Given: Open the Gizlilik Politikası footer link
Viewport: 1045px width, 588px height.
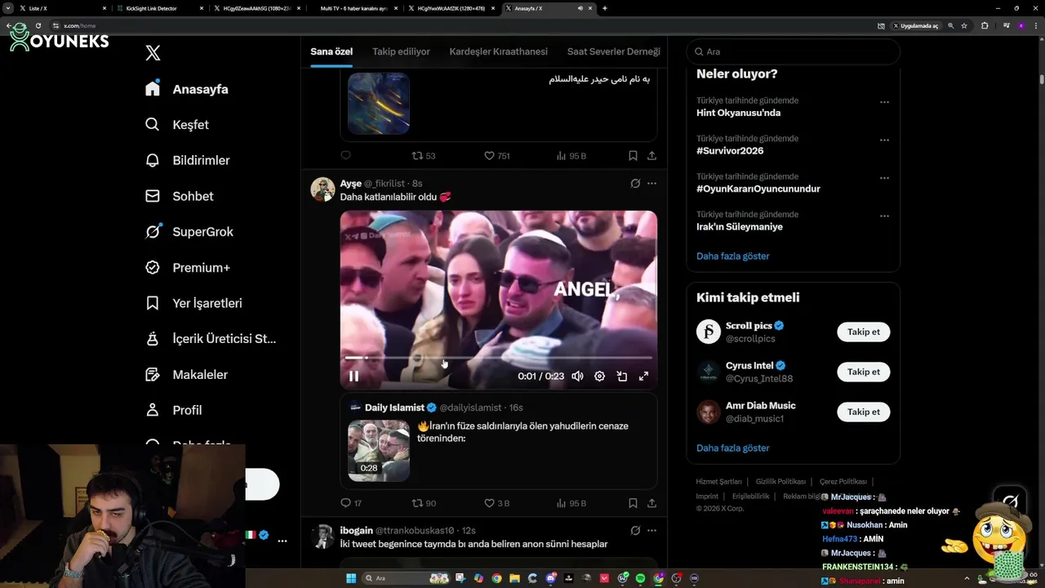Looking at the screenshot, I should pos(780,482).
